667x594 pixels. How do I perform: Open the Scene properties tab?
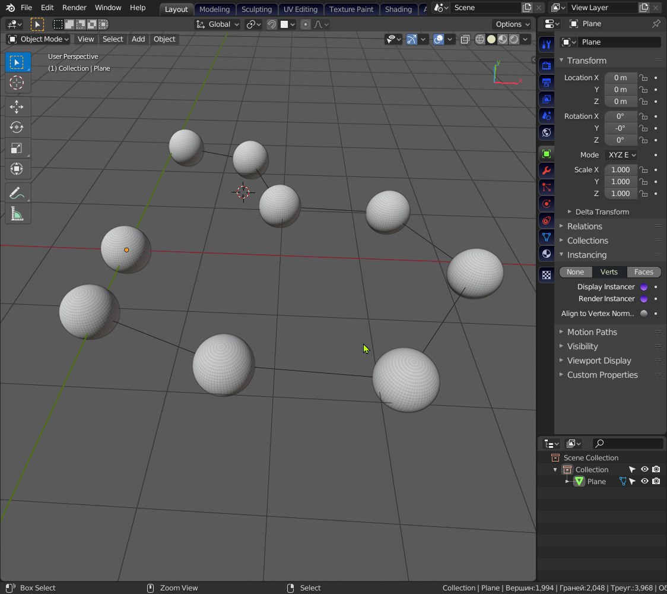pyautogui.click(x=547, y=115)
